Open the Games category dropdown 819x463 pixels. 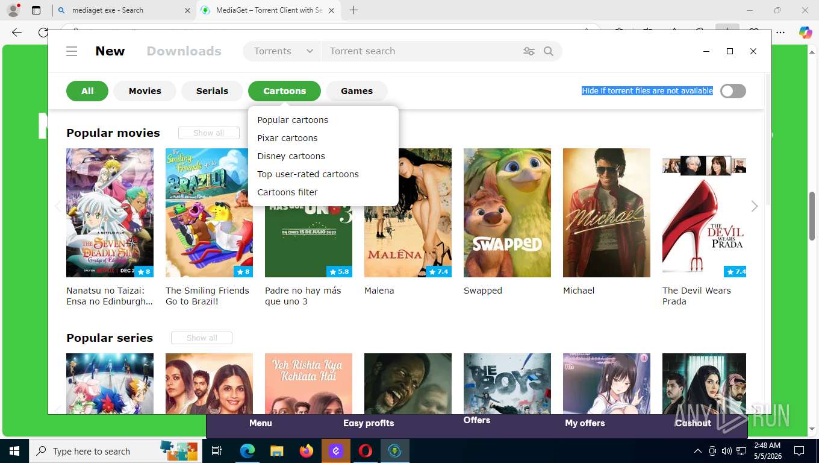357,91
